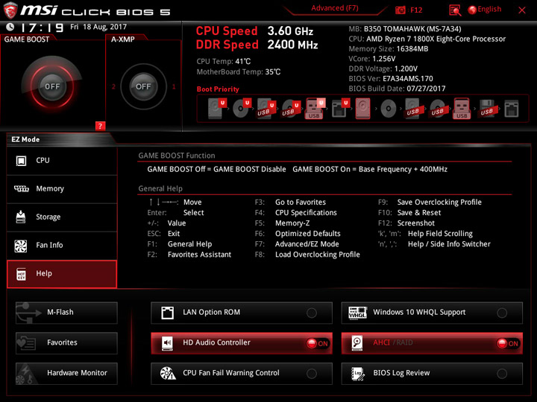Viewport: 537px width, 402px height.
Task: Open the BIOS search magnifier icon
Action: point(455,10)
